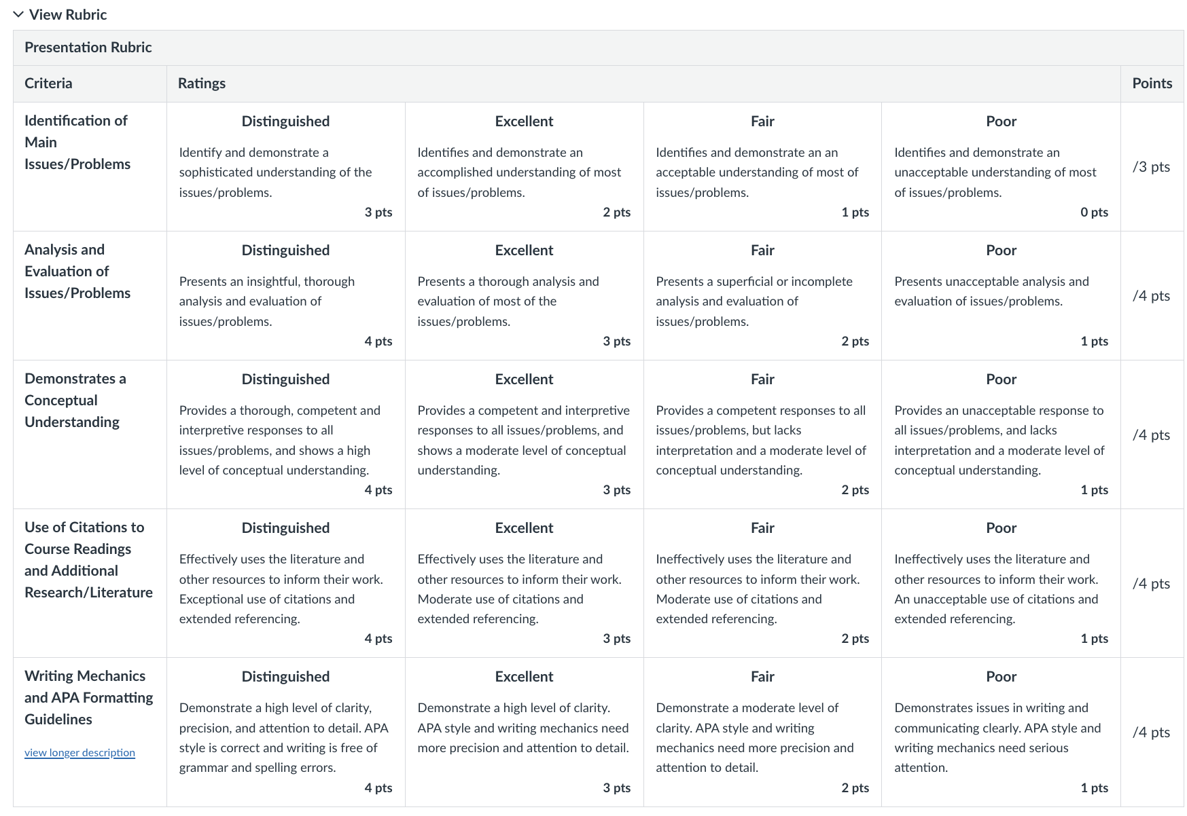Choose Fair rating for Conceptual Understanding
Image resolution: width=1187 pixels, height=816 pixels.
(762, 434)
